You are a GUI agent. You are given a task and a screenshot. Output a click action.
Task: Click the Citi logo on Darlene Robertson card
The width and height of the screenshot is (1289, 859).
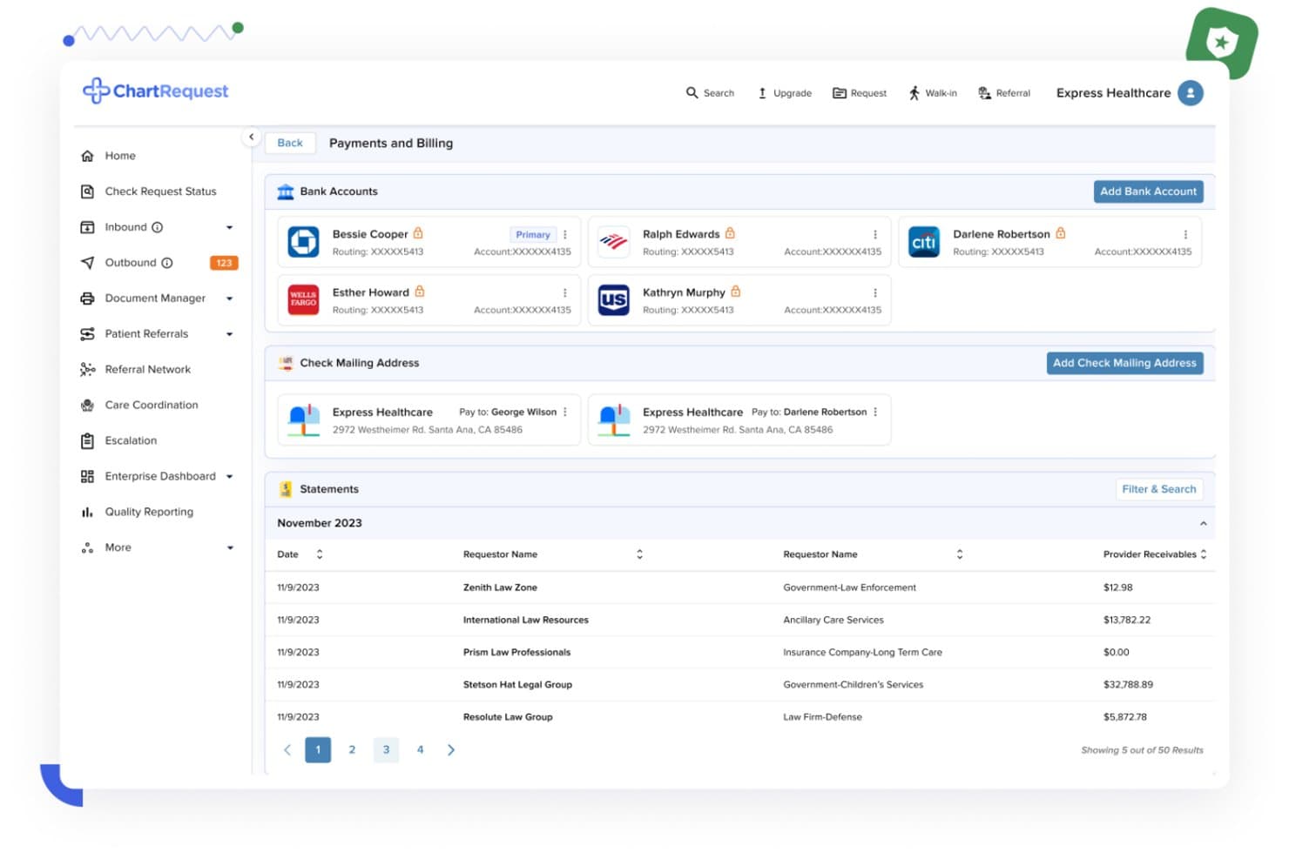click(924, 242)
